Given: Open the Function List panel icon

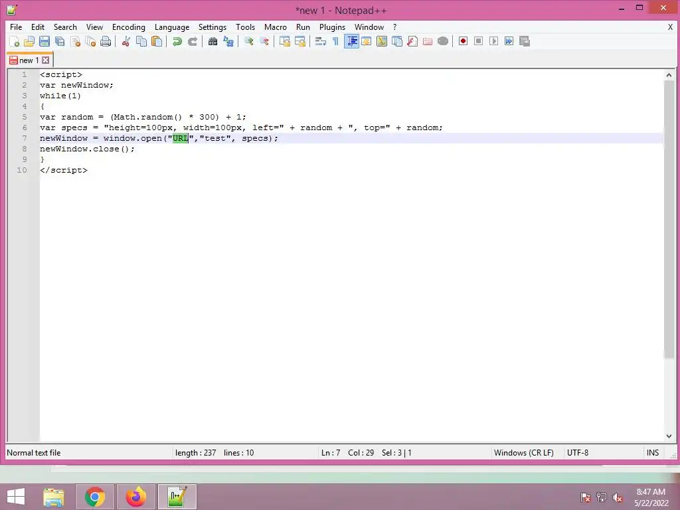Looking at the screenshot, I should (x=412, y=41).
